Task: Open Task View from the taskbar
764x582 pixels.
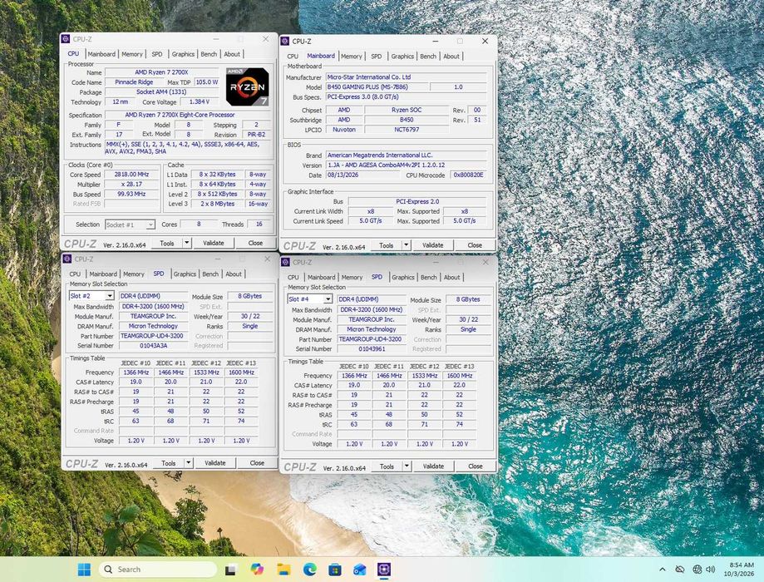Action: [x=231, y=569]
